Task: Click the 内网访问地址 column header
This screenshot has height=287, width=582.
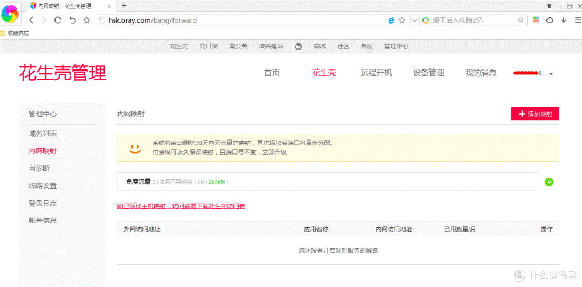Action: click(394, 229)
